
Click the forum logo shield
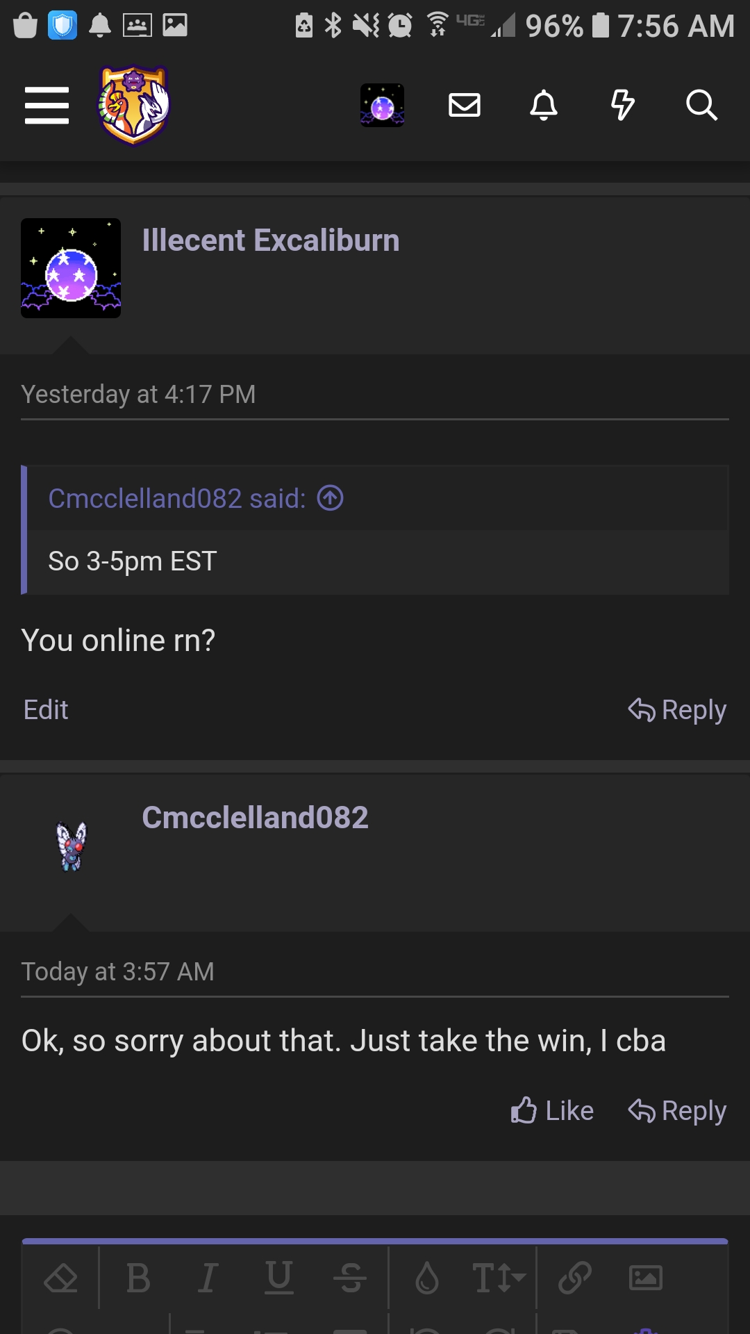tap(134, 106)
